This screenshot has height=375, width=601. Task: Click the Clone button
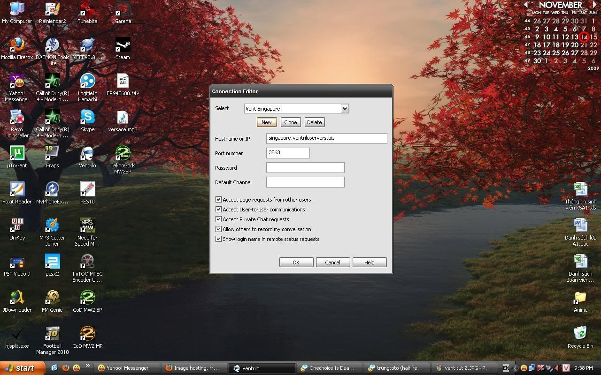tap(291, 122)
